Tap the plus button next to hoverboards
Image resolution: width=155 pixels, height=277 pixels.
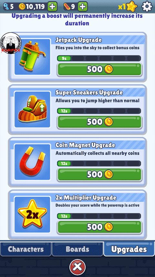[x=83, y=6]
